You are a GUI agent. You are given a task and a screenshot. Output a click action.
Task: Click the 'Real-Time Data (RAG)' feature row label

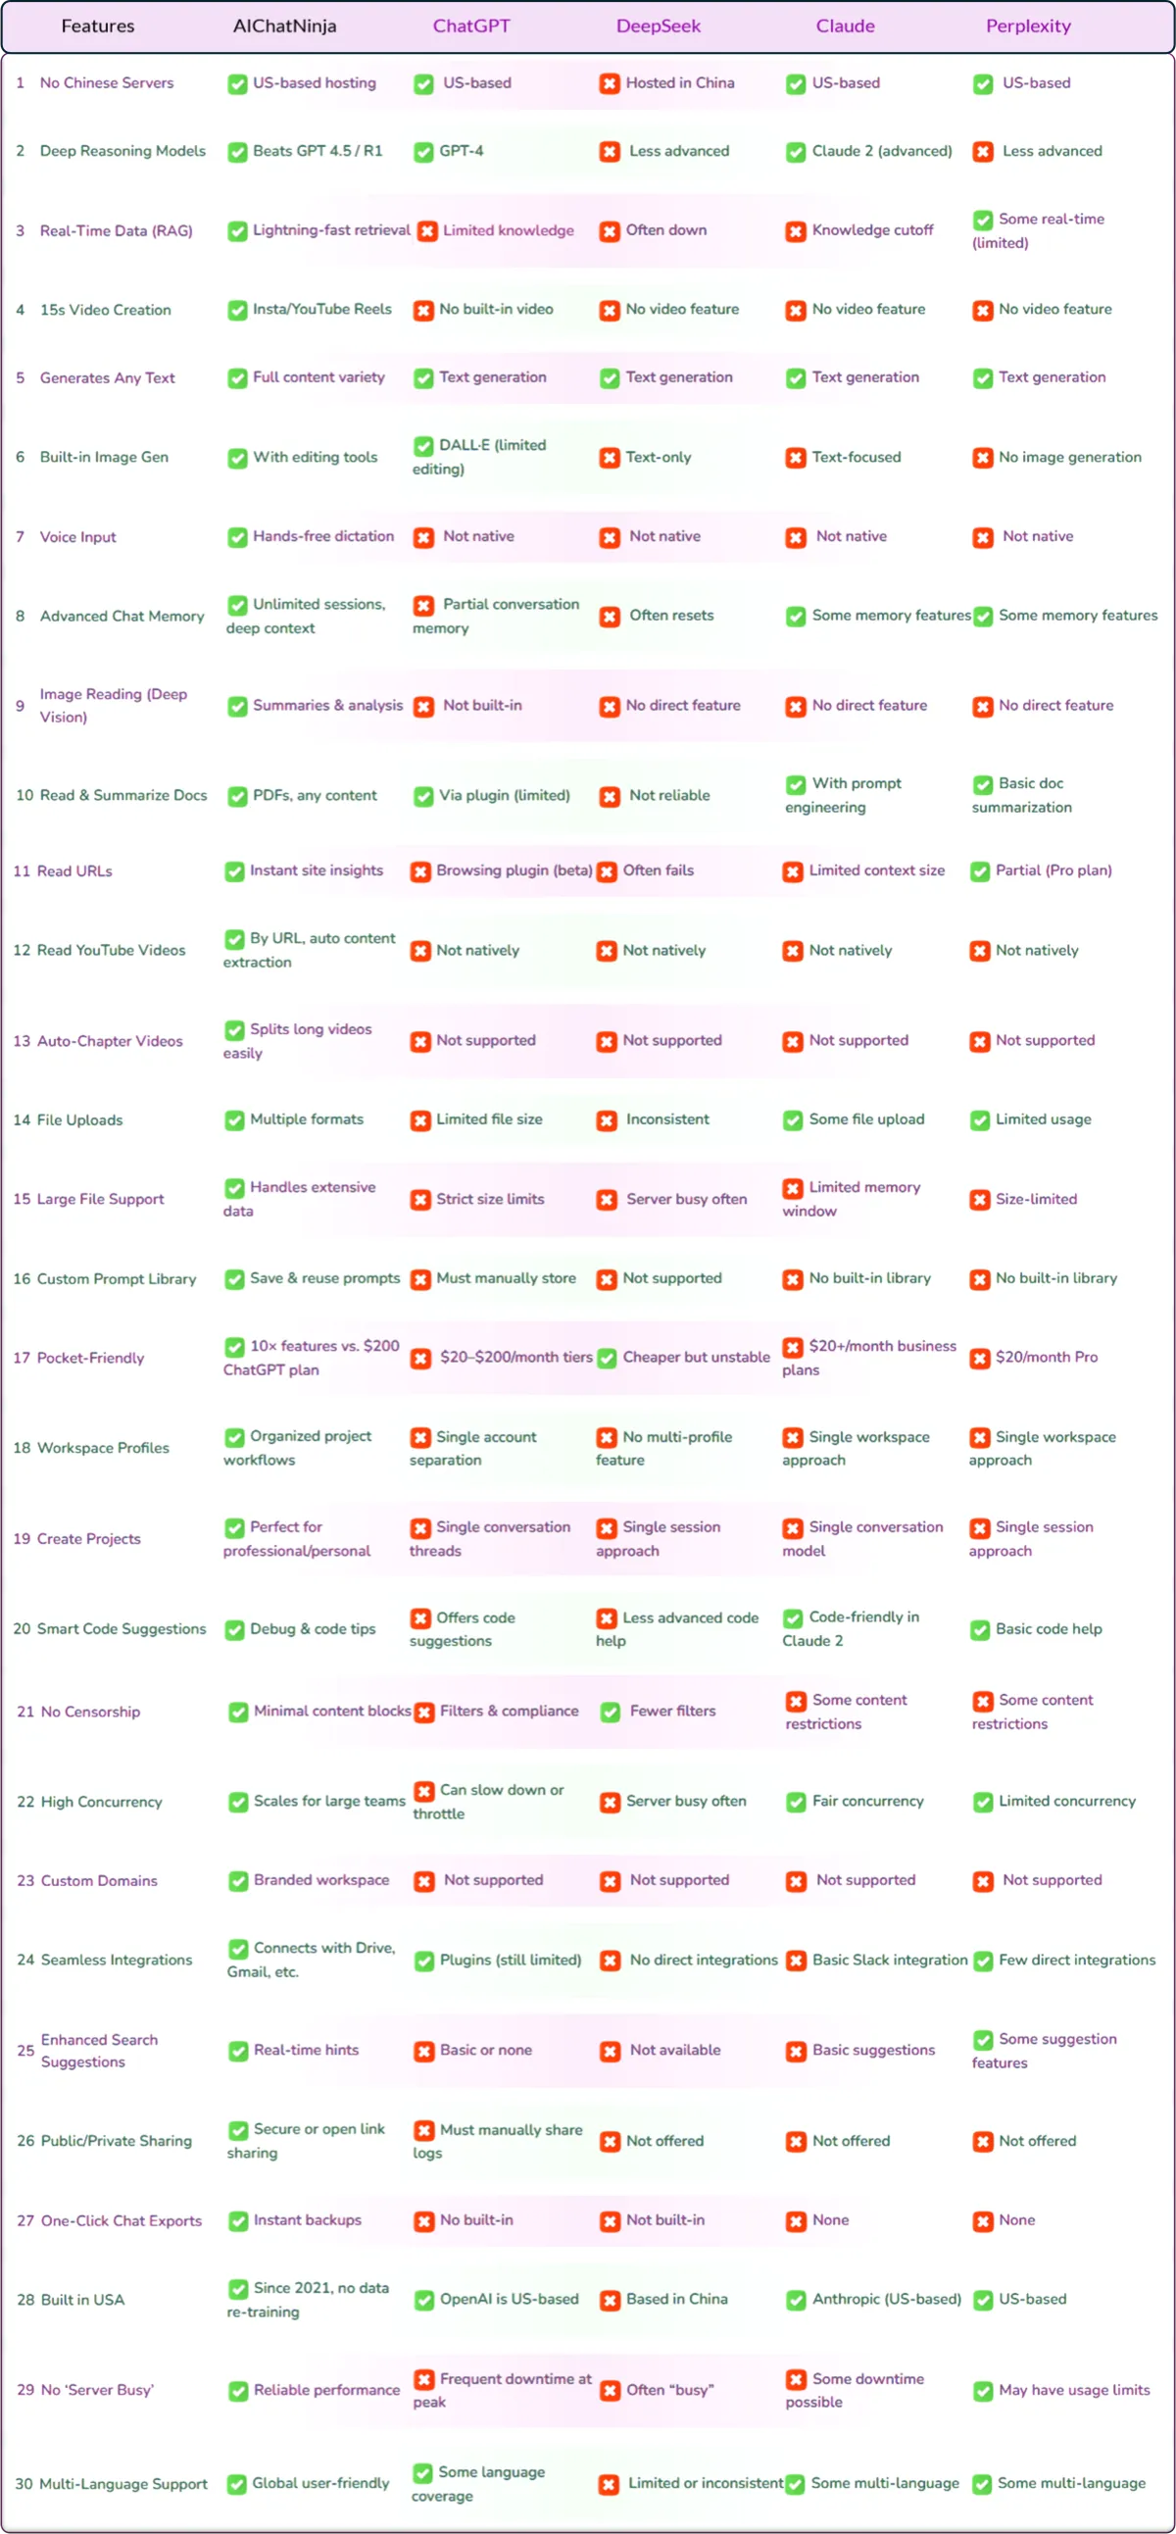(x=116, y=231)
